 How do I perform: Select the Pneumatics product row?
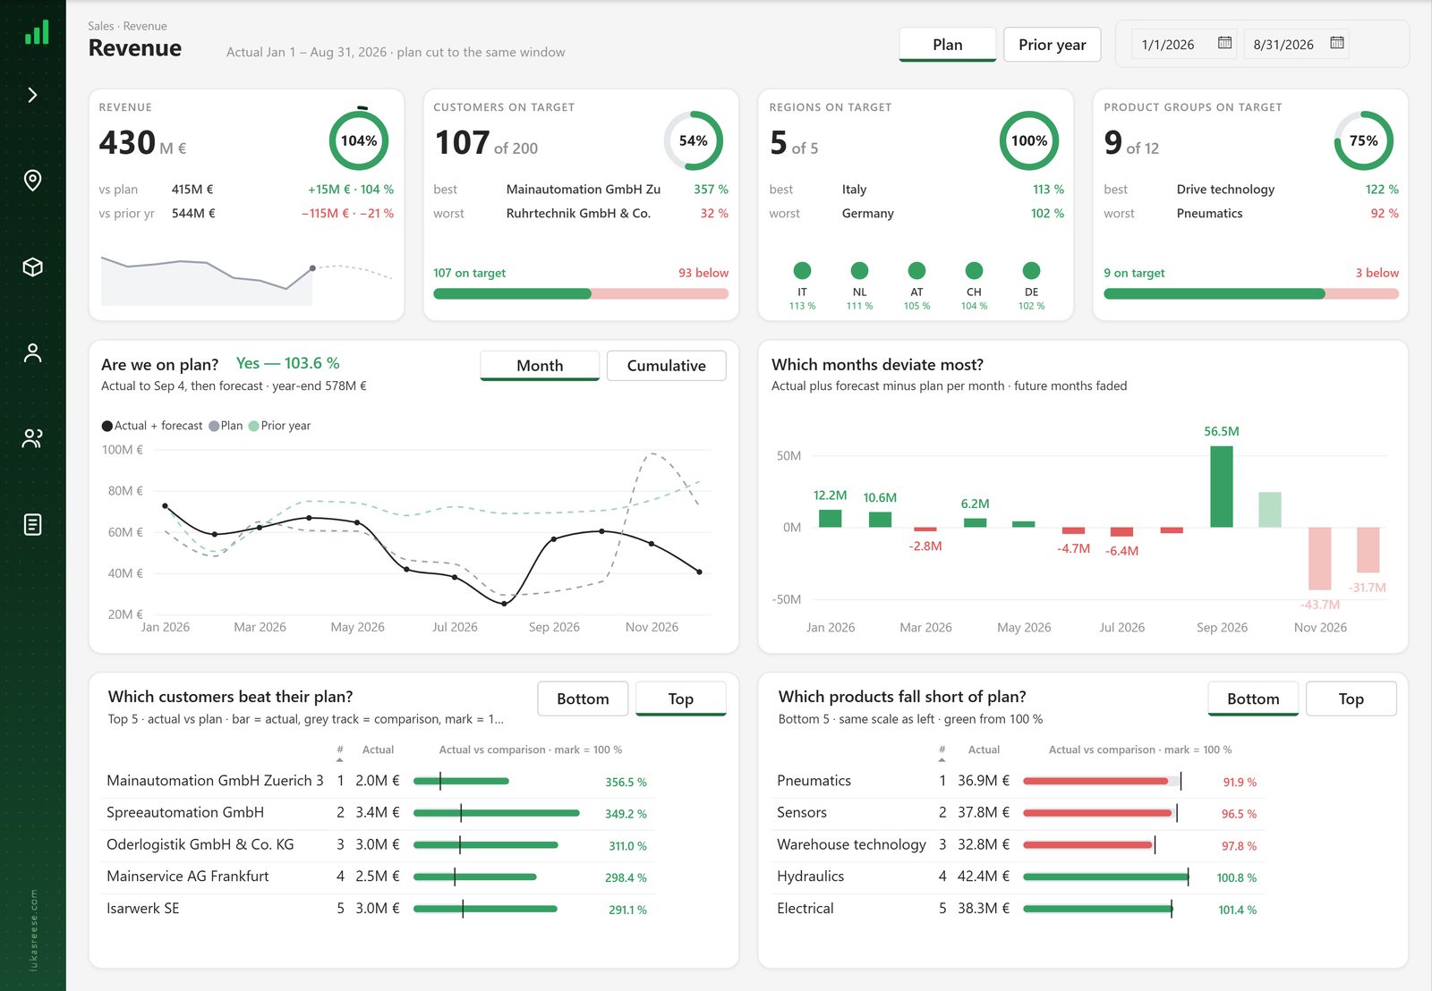[1017, 781]
